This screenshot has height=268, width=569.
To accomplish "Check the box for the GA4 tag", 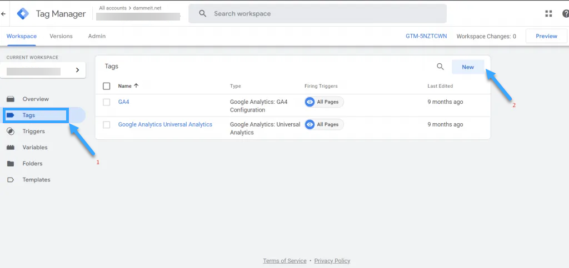I will (x=106, y=102).
